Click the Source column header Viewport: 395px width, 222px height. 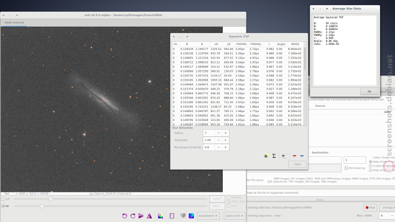tap(320, 106)
